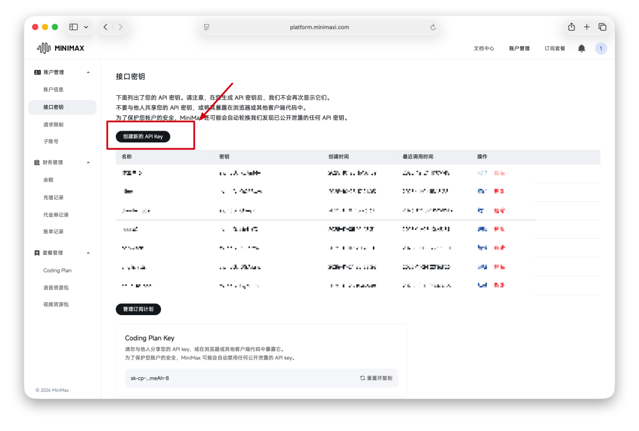This screenshot has height=431, width=639.
Task: Open the user avatar at top right
Action: coord(601,48)
